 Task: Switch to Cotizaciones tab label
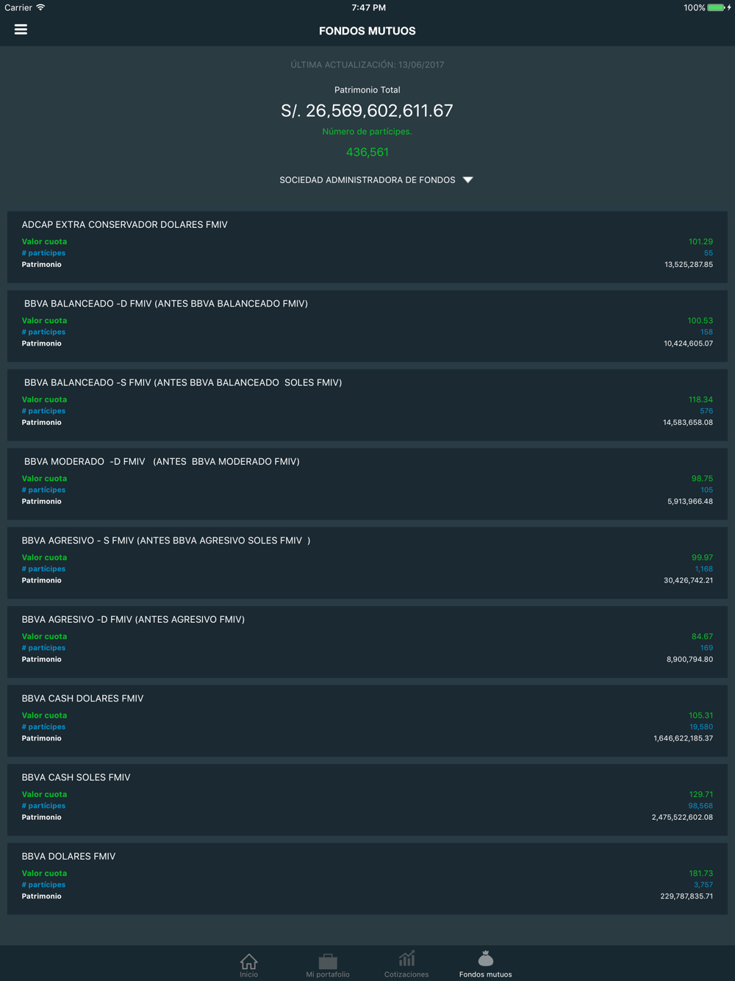point(406,974)
